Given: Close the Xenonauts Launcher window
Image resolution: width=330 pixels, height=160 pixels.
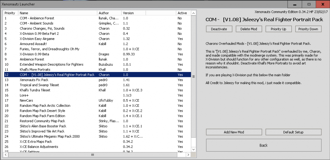Looking at the screenshot, I should pos(323,4).
